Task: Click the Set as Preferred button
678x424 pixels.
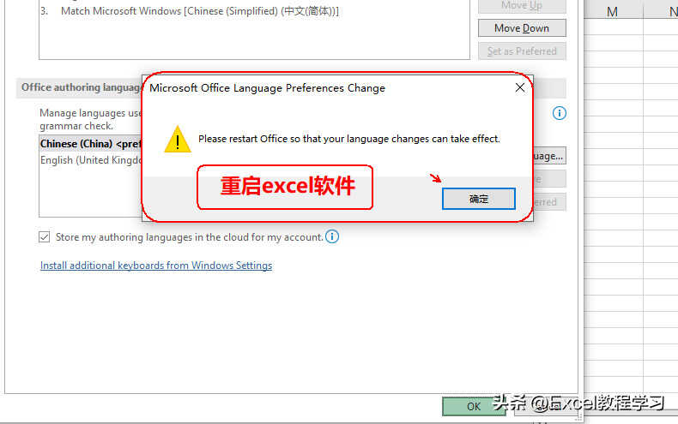Action: click(x=522, y=51)
